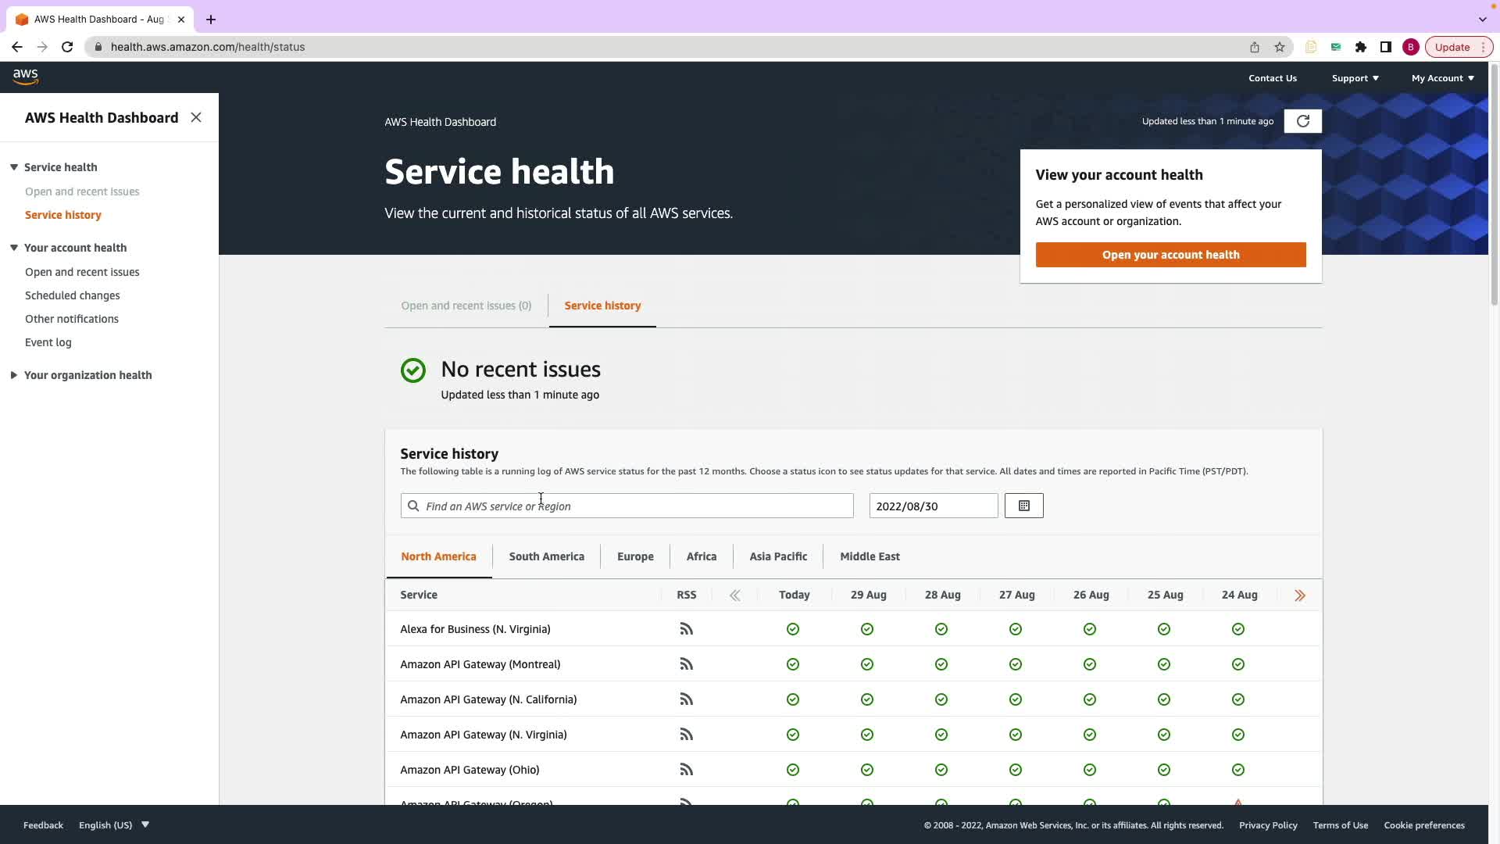Click the Find an AWS service search field

coord(627,506)
